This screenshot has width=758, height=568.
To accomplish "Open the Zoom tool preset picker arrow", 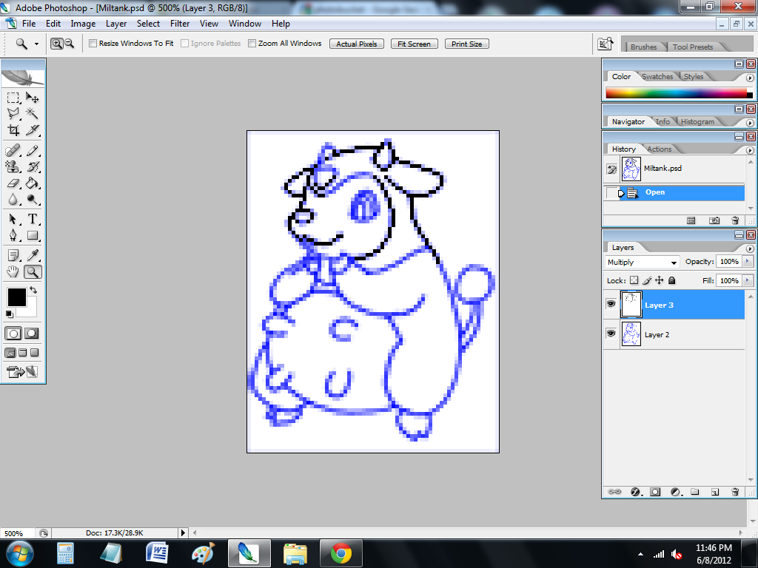I will pyautogui.click(x=36, y=44).
